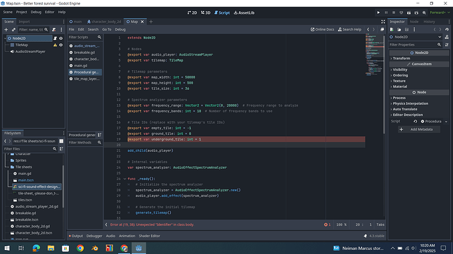Switch to 3D workspace
The height and width of the screenshot is (254, 453).
click(x=205, y=12)
